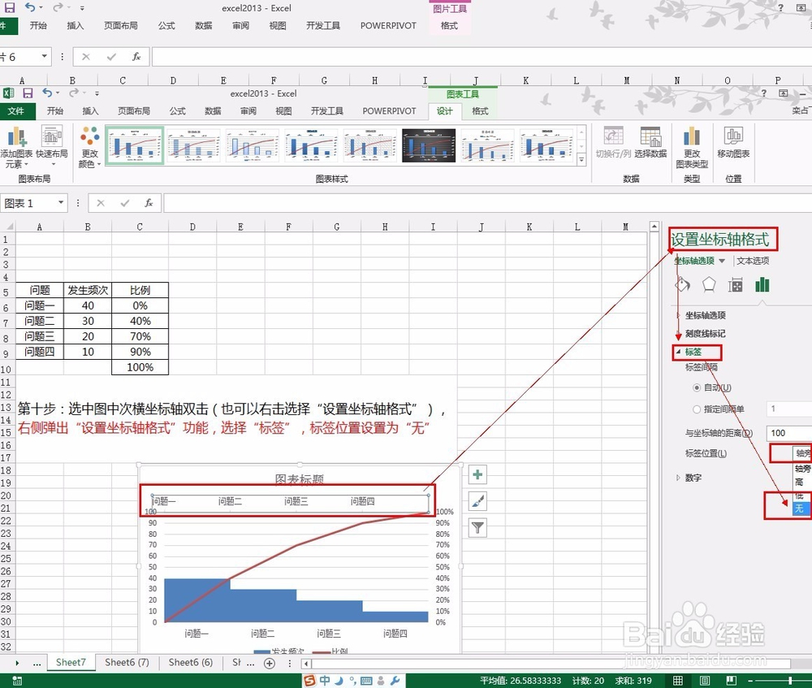This screenshot has height=688, width=812.
Task: Open the 图表 1 name box dropdown
Action: pos(61,202)
